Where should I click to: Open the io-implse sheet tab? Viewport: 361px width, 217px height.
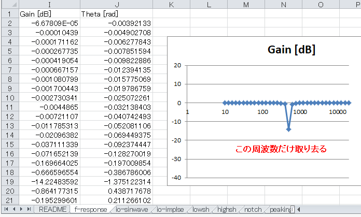[170, 209]
